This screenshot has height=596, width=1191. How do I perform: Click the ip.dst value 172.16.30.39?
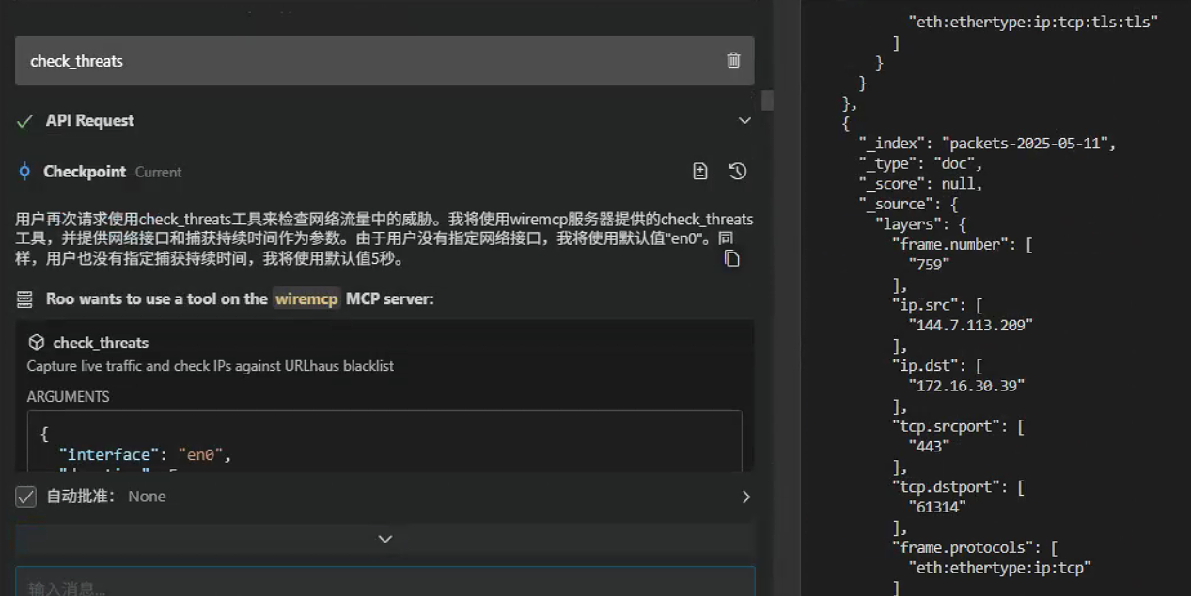pyautogui.click(x=966, y=385)
